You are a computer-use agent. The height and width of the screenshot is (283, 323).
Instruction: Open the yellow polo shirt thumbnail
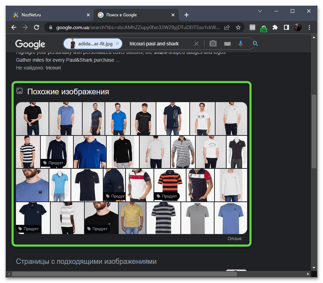point(132,218)
